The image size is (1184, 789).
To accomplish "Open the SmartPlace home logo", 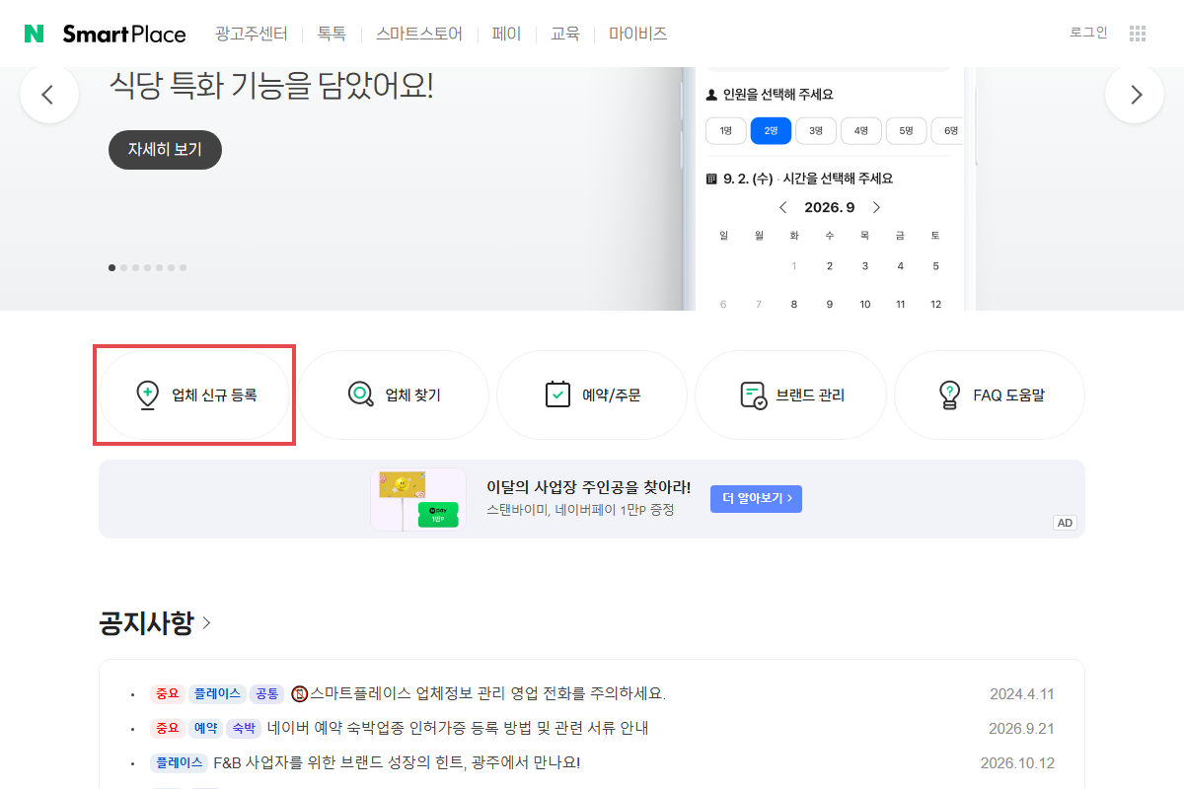I will coord(123,34).
